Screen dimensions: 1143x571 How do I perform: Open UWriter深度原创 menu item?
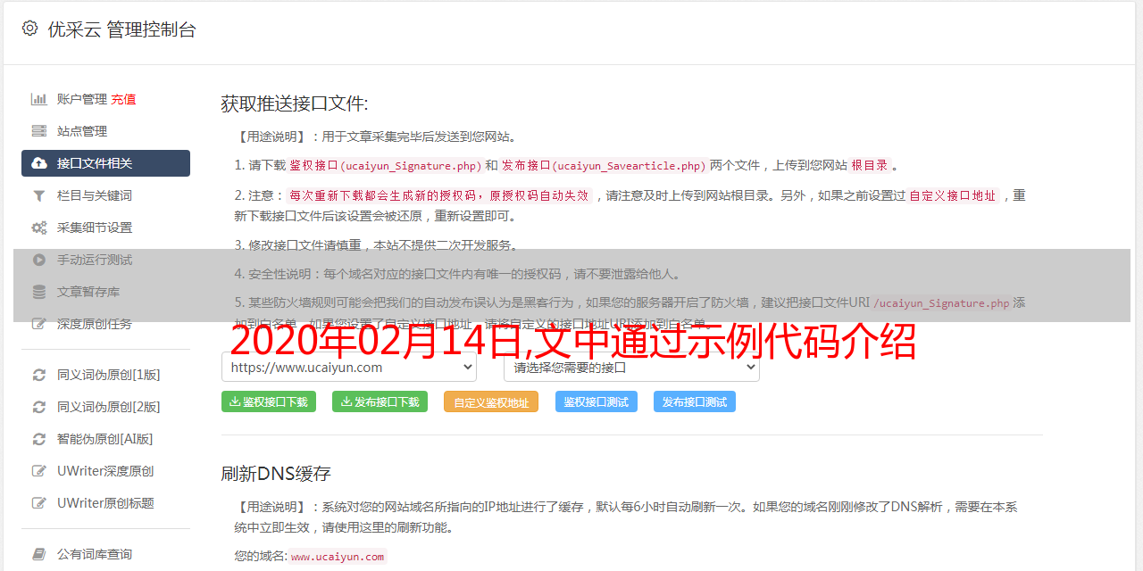tap(105, 471)
